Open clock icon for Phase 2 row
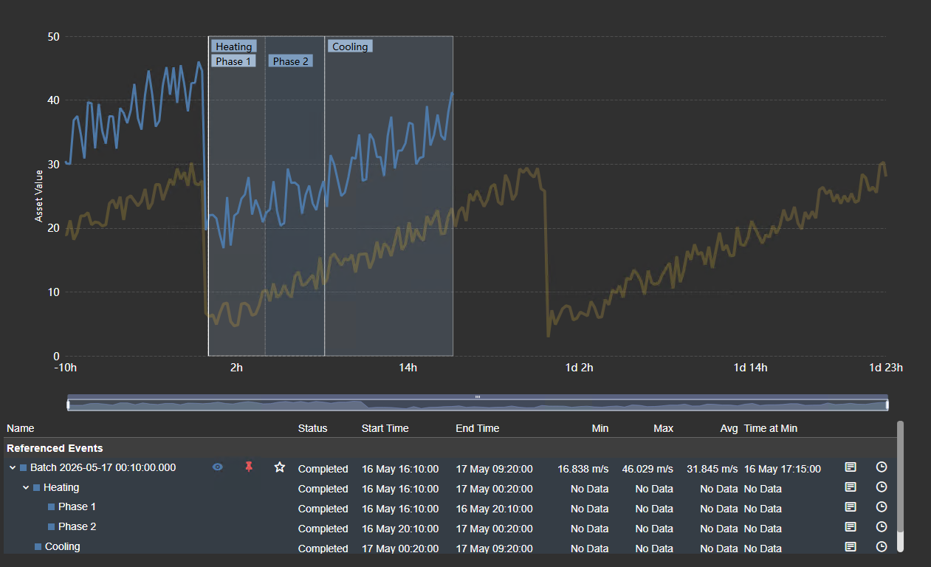The image size is (931, 567). (881, 527)
